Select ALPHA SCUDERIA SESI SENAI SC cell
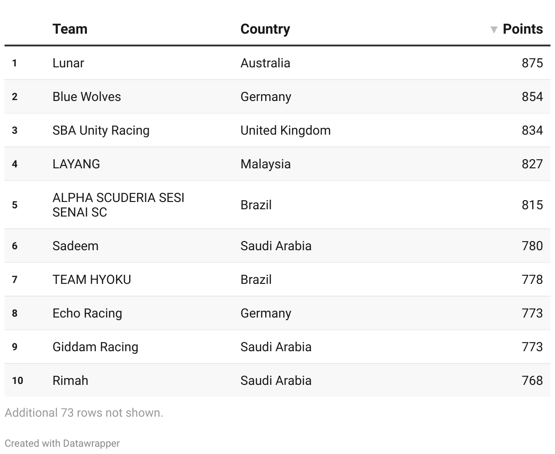555x454 pixels. pos(118,205)
